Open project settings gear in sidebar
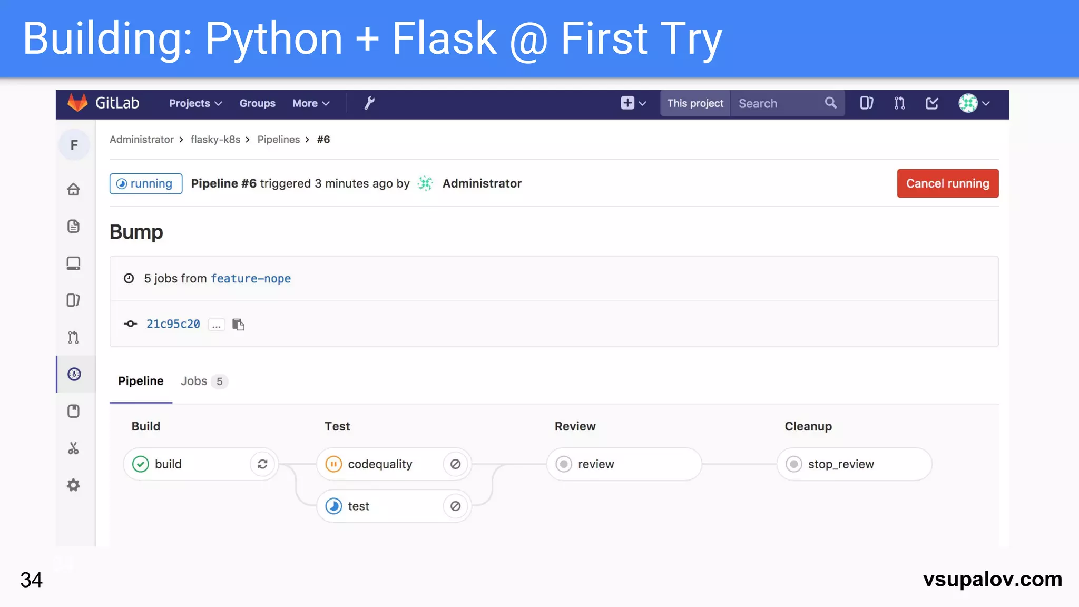 point(74,485)
